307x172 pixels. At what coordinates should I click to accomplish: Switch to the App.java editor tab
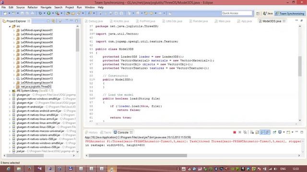245,21
